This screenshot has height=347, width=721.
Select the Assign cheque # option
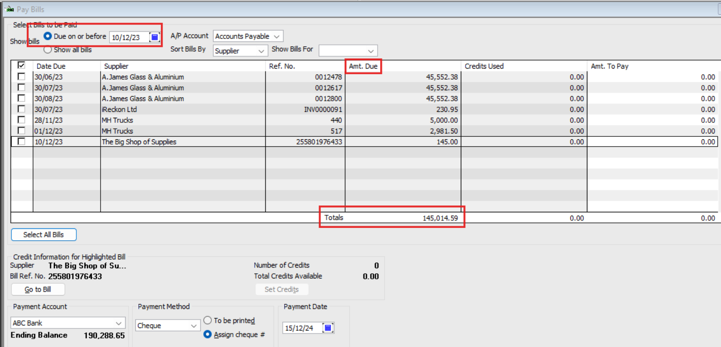tap(208, 334)
